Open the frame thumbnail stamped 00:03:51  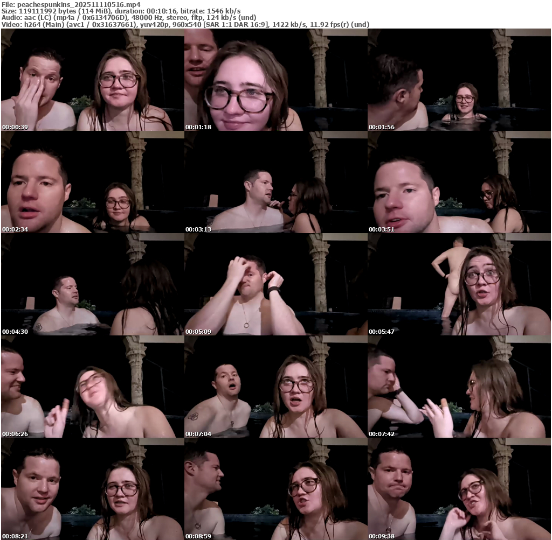click(x=459, y=182)
